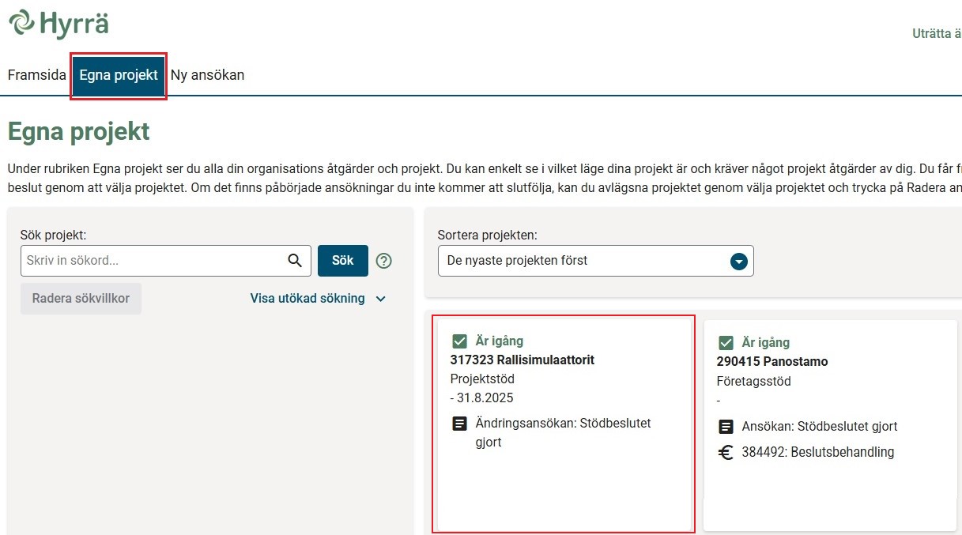Click the document icon beside Ansökan status
962x535 pixels.
[726, 426]
